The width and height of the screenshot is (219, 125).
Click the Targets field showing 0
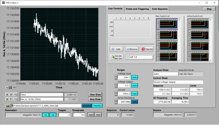pos(65,115)
